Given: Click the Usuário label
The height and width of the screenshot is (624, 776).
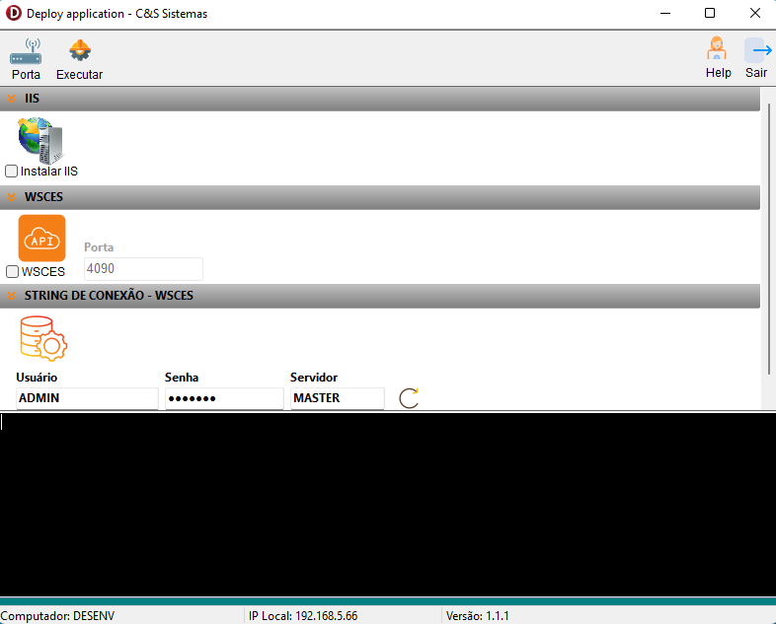Looking at the screenshot, I should tap(37, 378).
